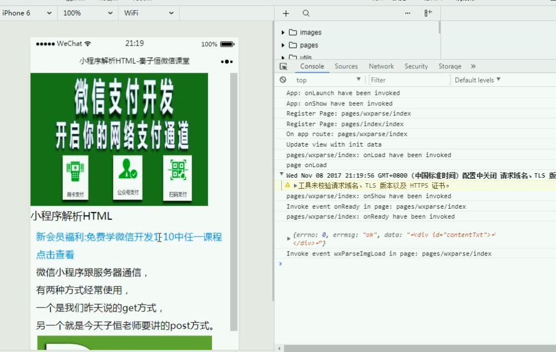Click log 'Register Page: pages/wxparse/index'
Image resolution: width=556 pixels, height=352 pixels.
coord(349,114)
